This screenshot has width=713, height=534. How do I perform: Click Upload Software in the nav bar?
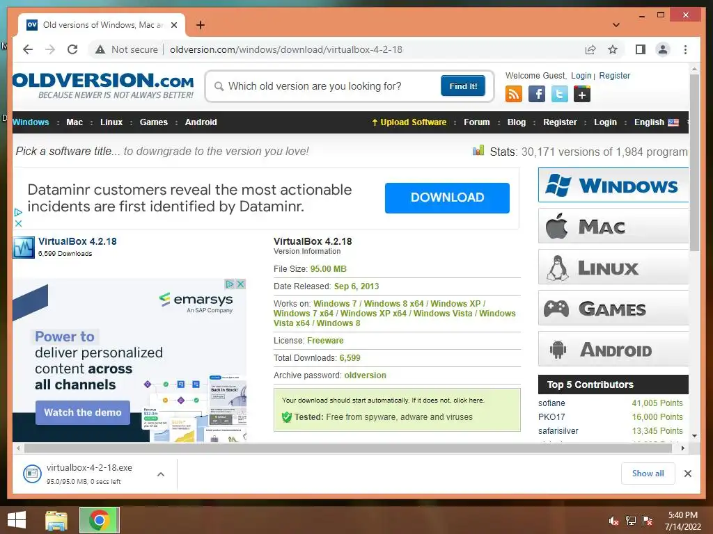pyautogui.click(x=409, y=122)
